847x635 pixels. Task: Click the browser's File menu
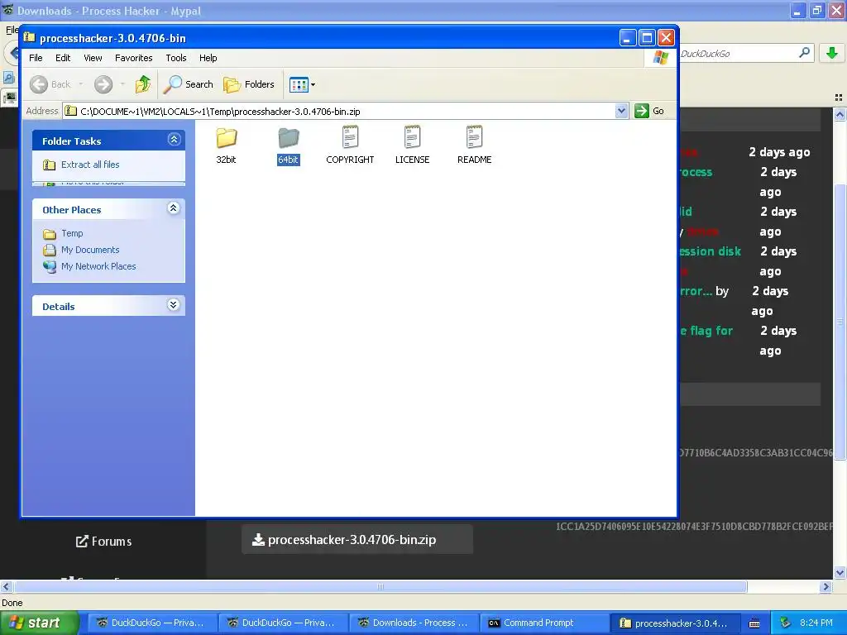pyautogui.click(x=12, y=30)
